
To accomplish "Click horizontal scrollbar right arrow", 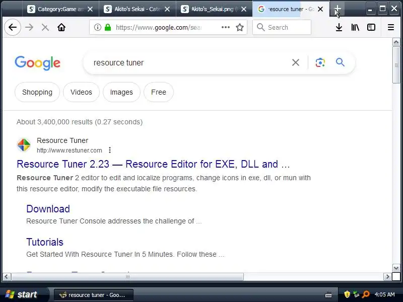I will [387, 276].
